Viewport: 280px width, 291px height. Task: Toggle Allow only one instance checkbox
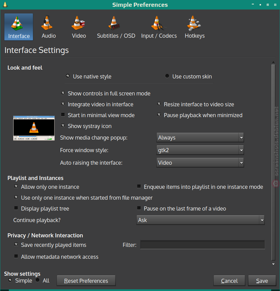click(x=16, y=186)
